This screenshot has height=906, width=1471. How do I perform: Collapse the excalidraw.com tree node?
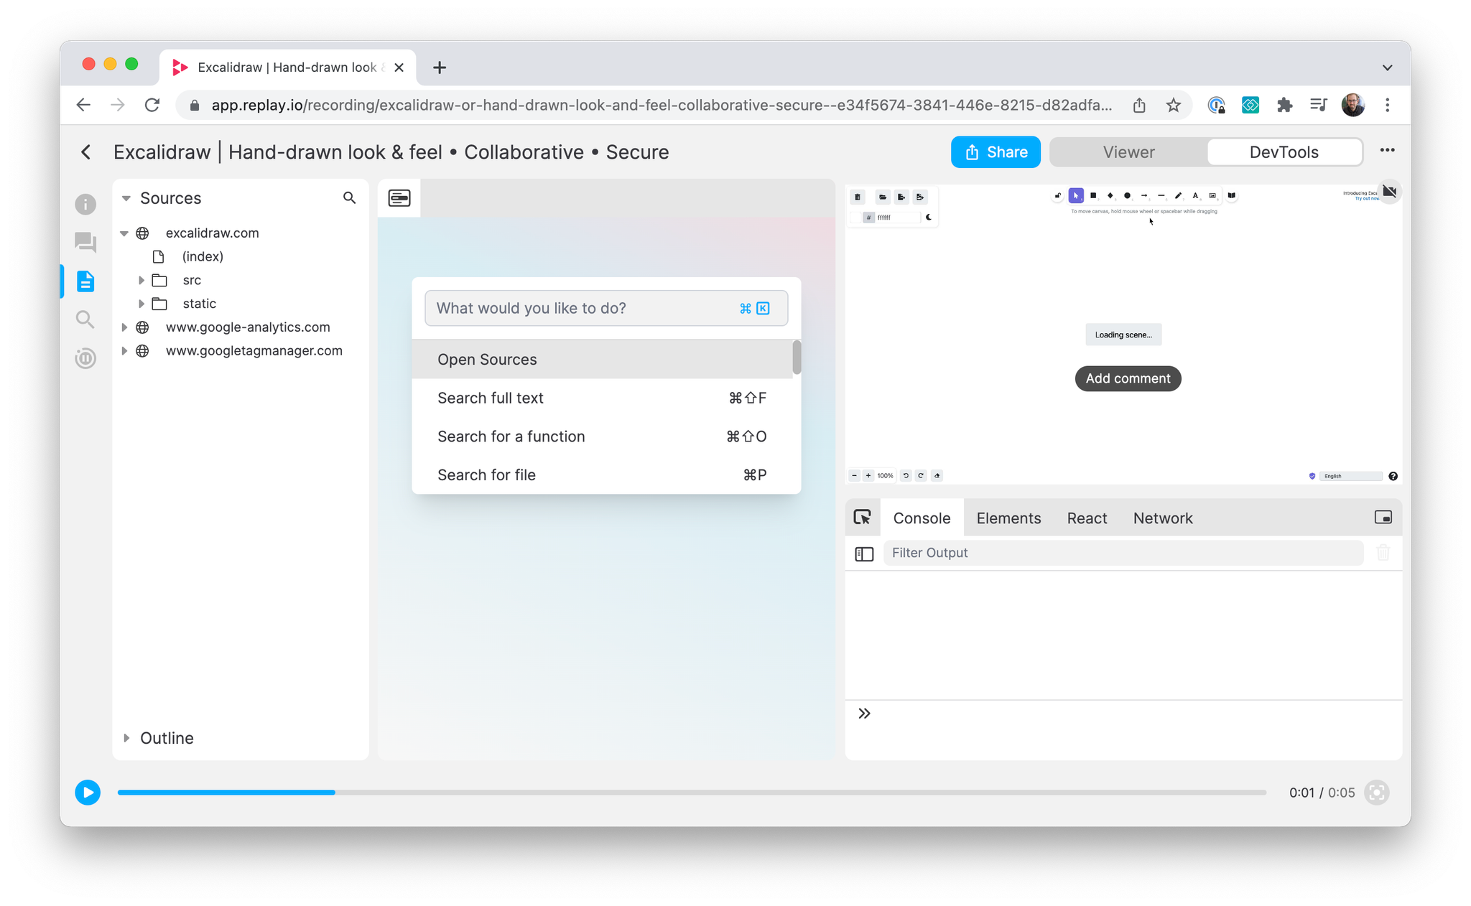(124, 233)
